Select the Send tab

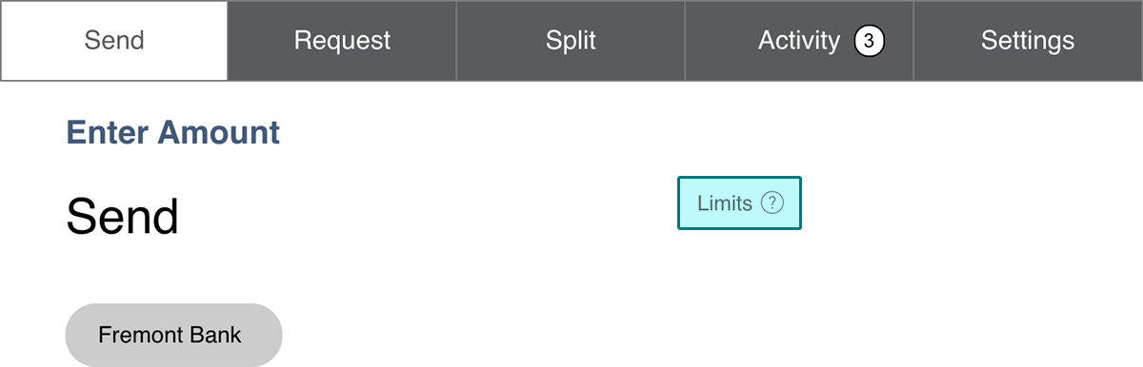pos(114,41)
